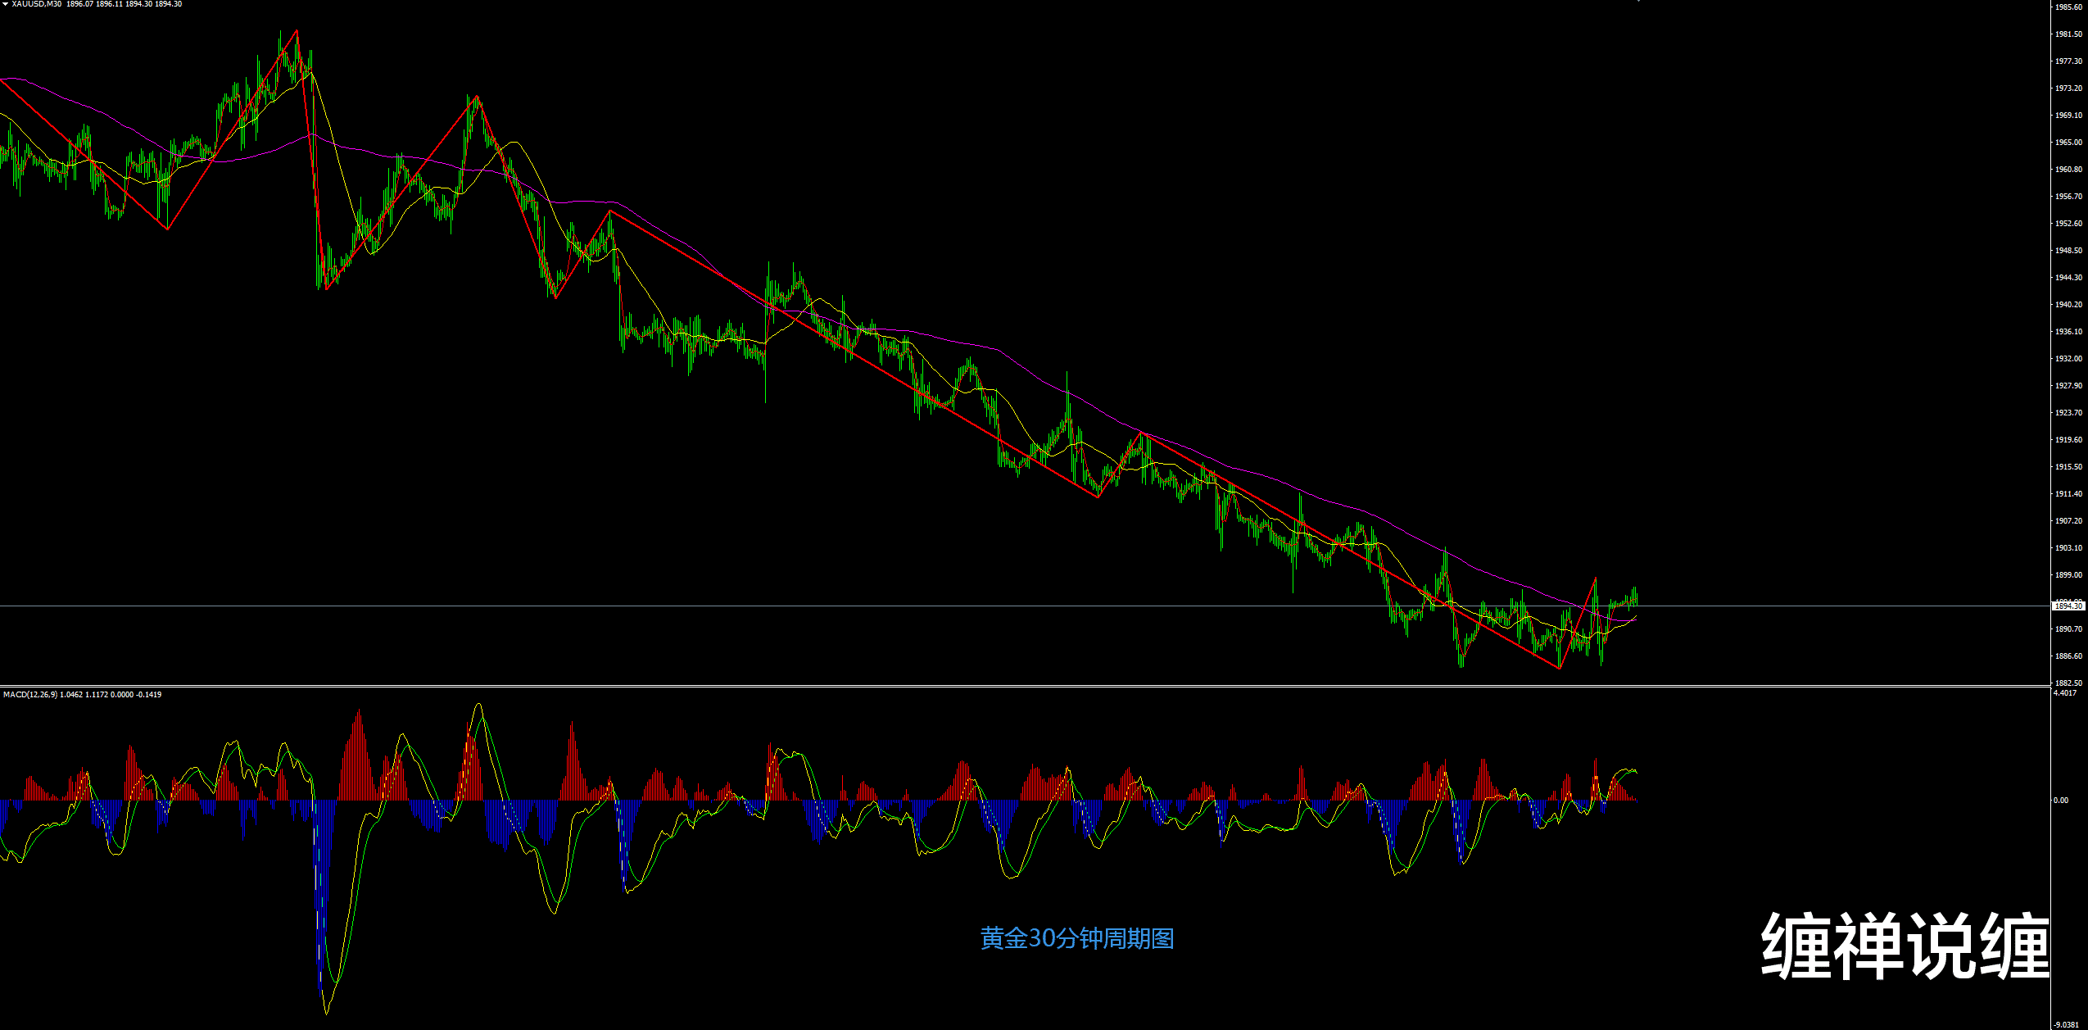Screen dimensions: 2088x1030
Task: Click the XAUUSD,M30 symbol label
Action: (x=37, y=4)
